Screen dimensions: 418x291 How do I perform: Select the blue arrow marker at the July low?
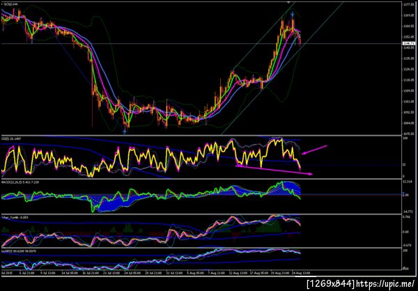pyautogui.click(x=125, y=131)
